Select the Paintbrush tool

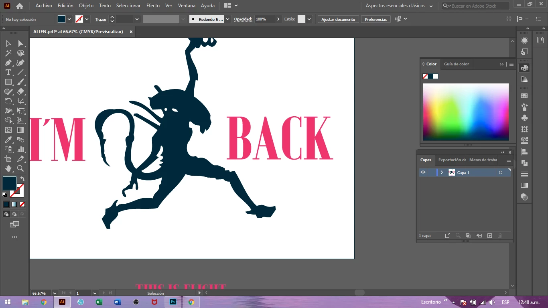point(20,82)
